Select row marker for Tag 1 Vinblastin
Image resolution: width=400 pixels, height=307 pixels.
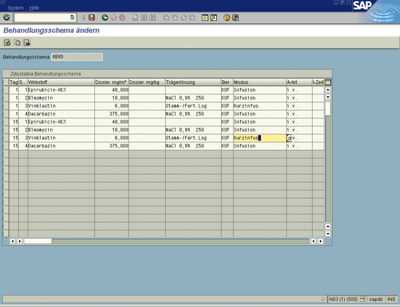[x=6, y=106]
